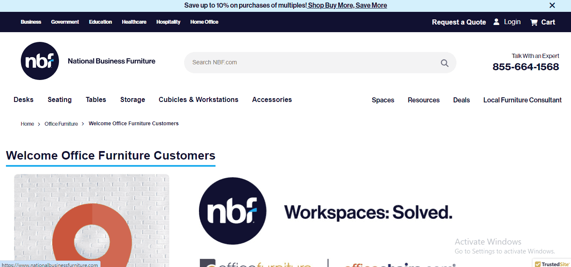Viewport: 571px width, 267px height.
Task: Expand the Resources menu
Action: coord(423,100)
